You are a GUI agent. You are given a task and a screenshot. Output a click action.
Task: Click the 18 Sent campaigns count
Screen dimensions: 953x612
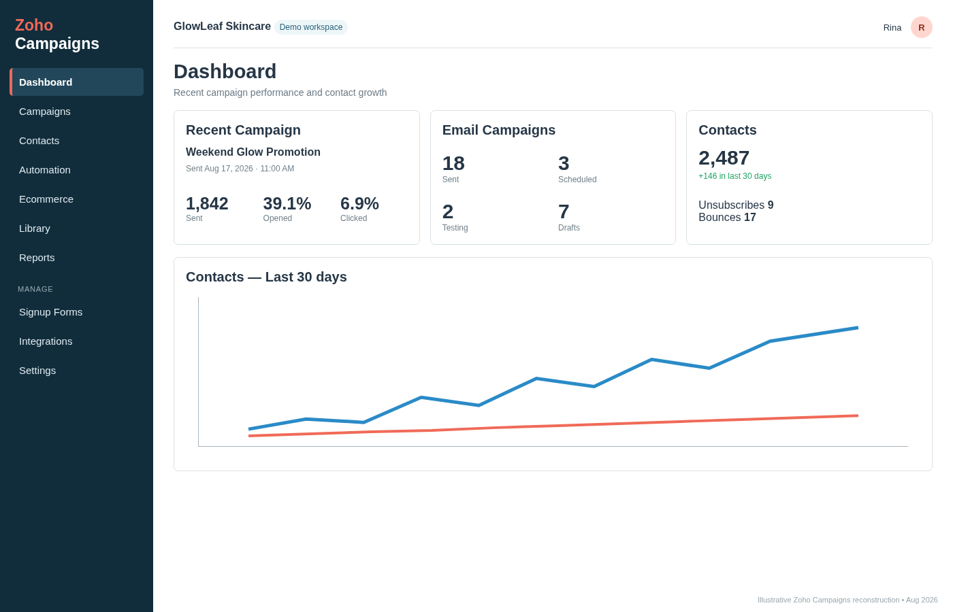pyautogui.click(x=453, y=169)
